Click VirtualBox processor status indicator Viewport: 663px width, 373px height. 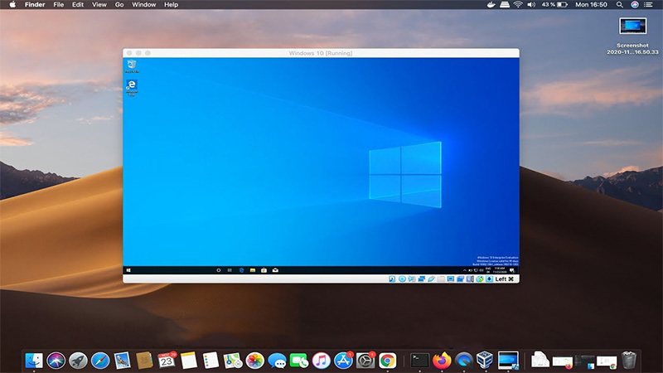tap(470, 279)
